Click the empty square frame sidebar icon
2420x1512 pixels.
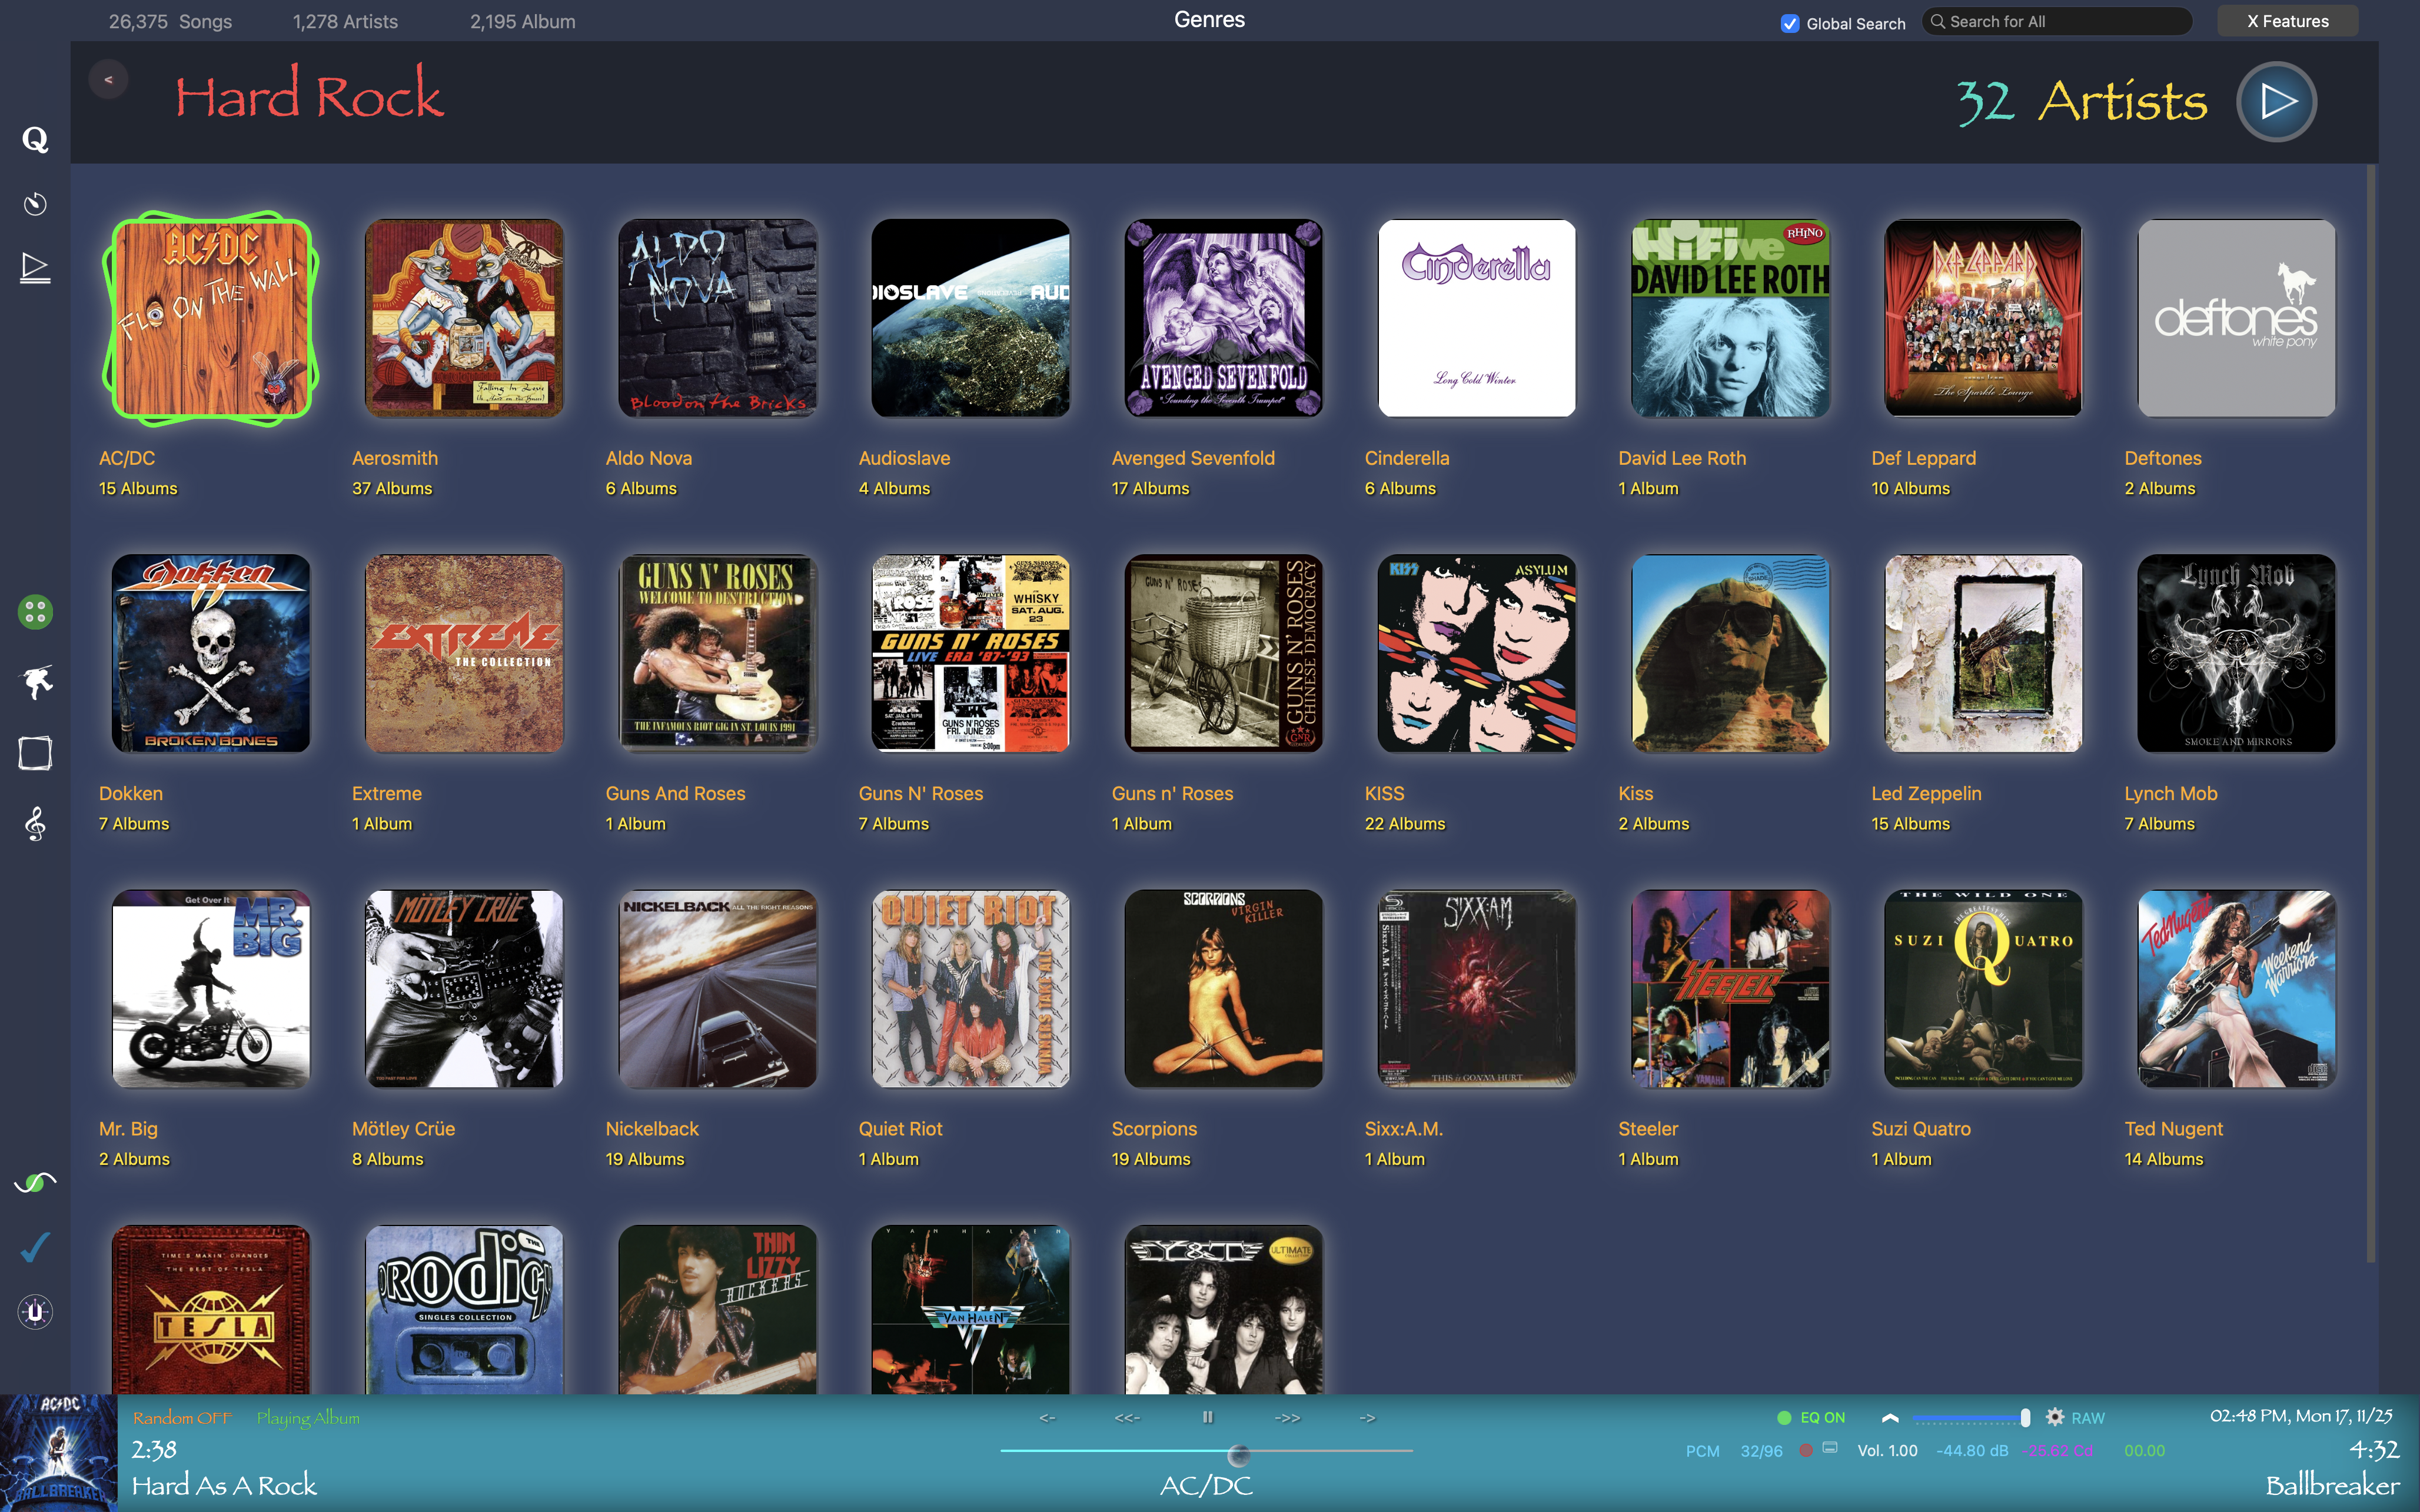(x=35, y=753)
